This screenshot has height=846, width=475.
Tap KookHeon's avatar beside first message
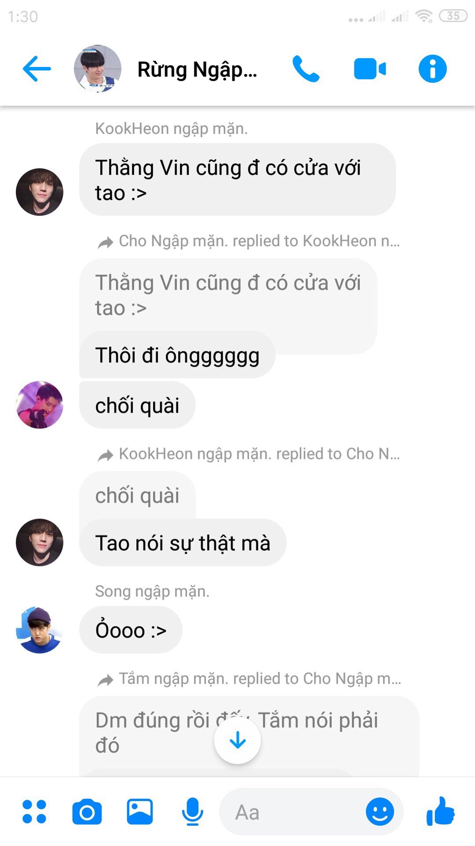click(40, 192)
